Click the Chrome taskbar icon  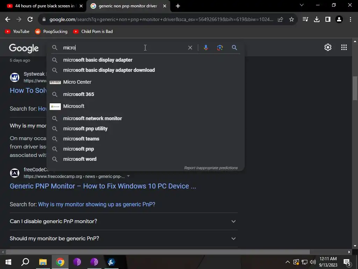tap(60, 262)
